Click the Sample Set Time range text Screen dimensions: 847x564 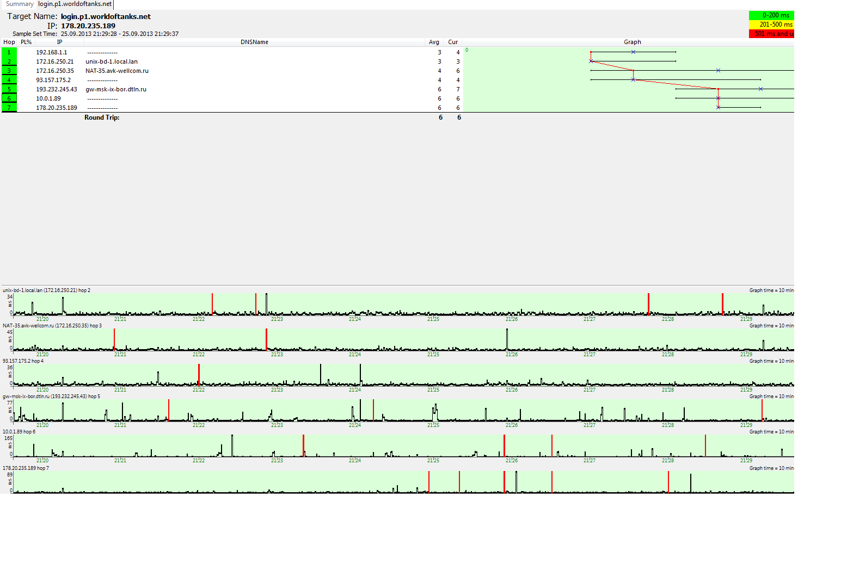click(x=120, y=34)
